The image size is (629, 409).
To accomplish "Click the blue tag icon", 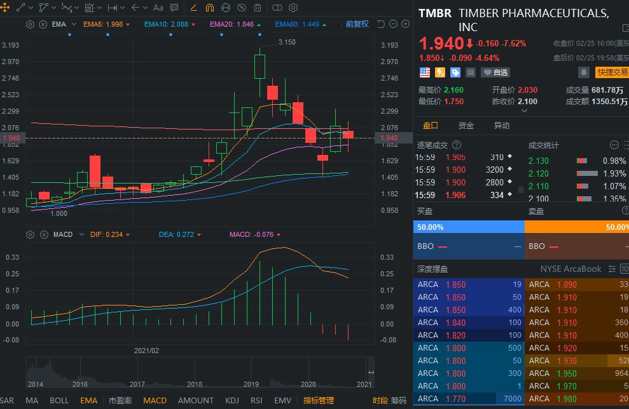I will point(455,72).
